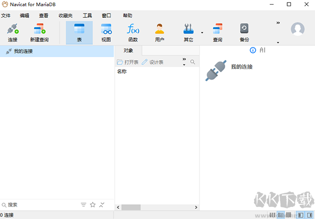Switch to icon view in status bar

272,215
